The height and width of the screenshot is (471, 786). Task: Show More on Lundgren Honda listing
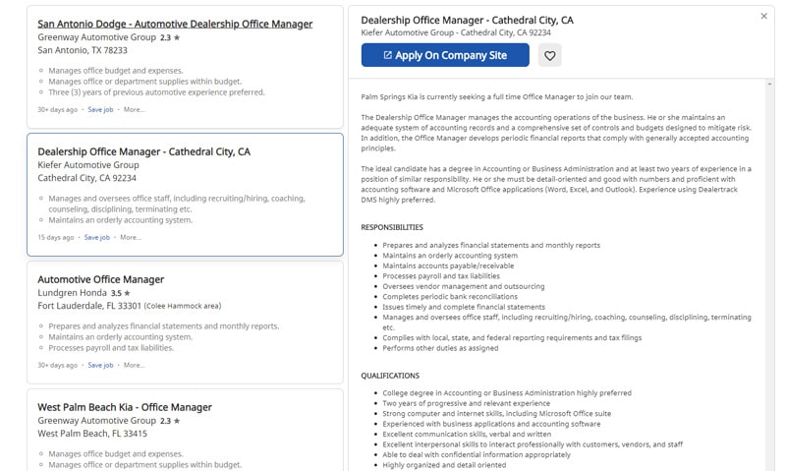(x=134, y=365)
